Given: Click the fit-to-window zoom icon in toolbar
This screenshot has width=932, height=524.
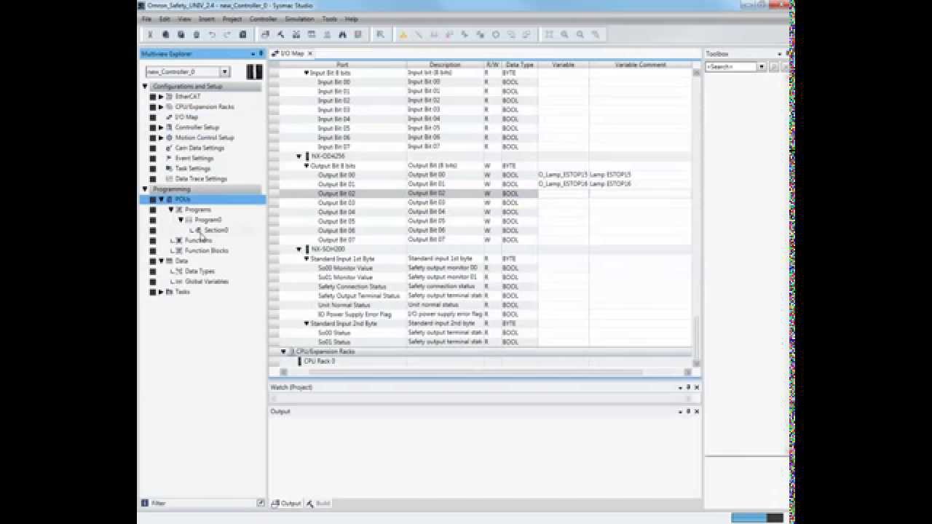Looking at the screenshot, I should pyautogui.click(x=549, y=34).
